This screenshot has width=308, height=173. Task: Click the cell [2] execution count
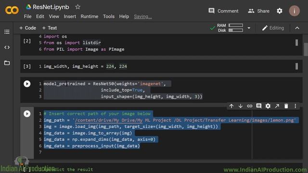[x=27, y=41]
